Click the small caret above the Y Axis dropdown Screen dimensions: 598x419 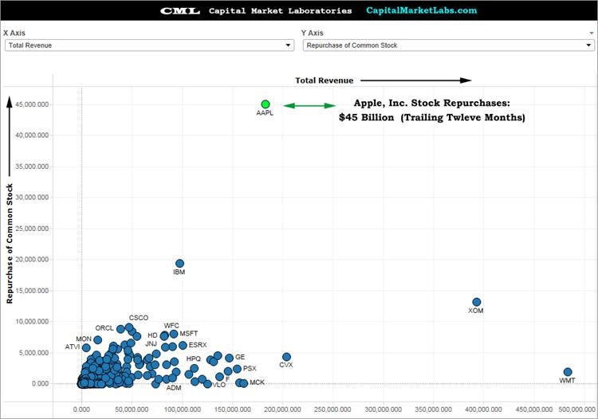click(x=592, y=33)
